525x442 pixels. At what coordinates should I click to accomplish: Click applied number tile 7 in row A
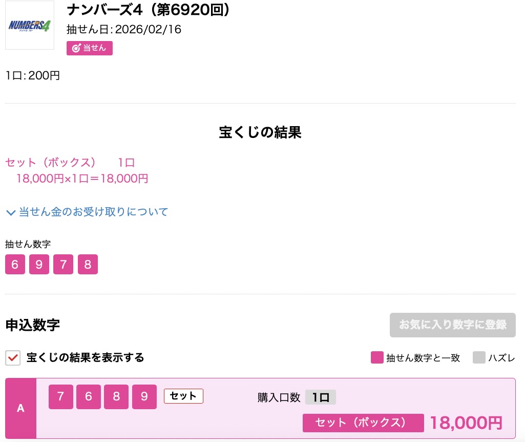click(61, 397)
